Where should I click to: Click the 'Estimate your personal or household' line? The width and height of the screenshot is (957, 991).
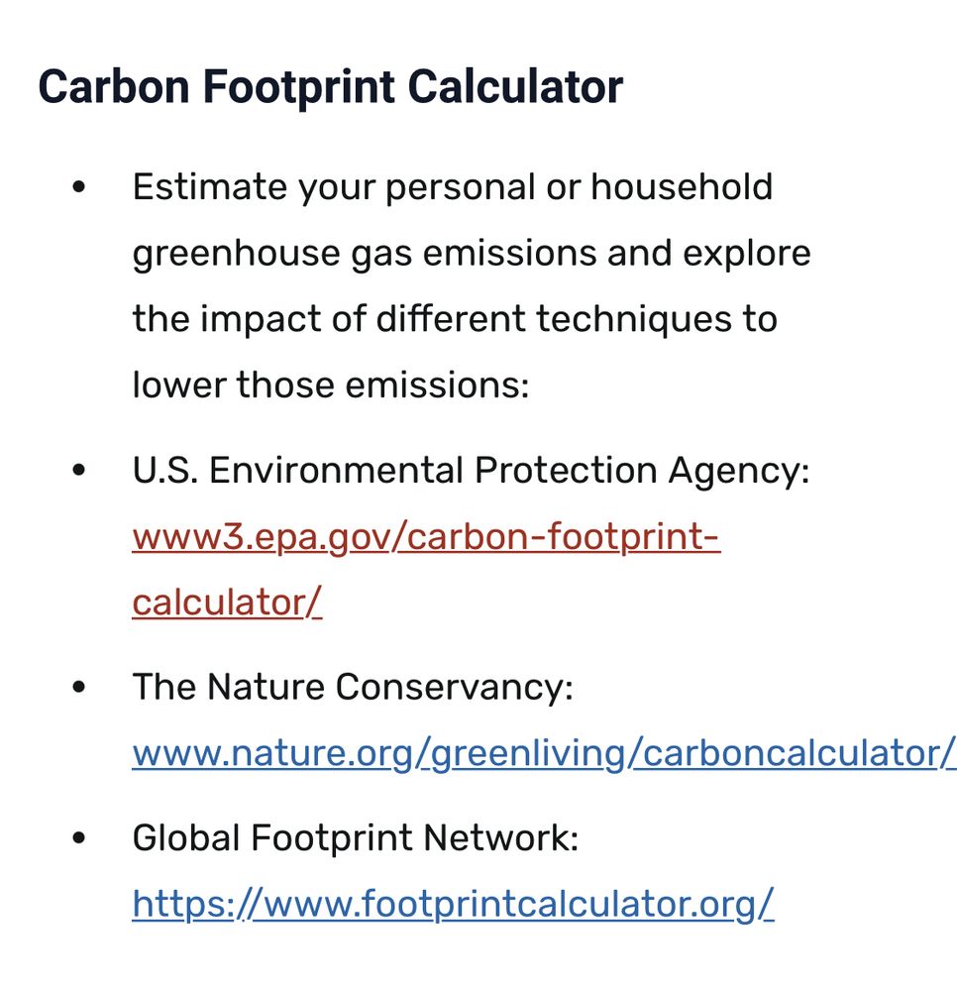point(453,186)
